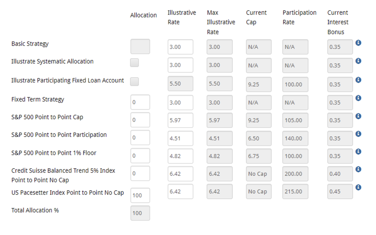Click info icon for Illustrate Systematic Allocation row
This screenshot has height=235, width=376.
point(358,61)
